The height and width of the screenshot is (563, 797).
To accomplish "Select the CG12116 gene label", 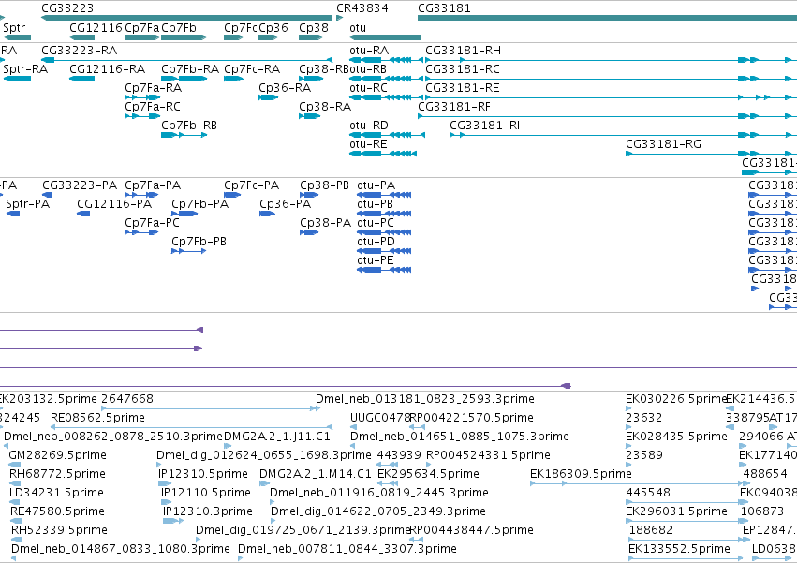I will tap(96, 28).
